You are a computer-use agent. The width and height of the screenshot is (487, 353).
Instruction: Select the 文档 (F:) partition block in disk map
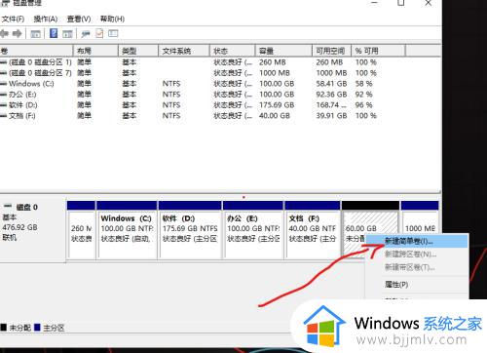point(313,230)
